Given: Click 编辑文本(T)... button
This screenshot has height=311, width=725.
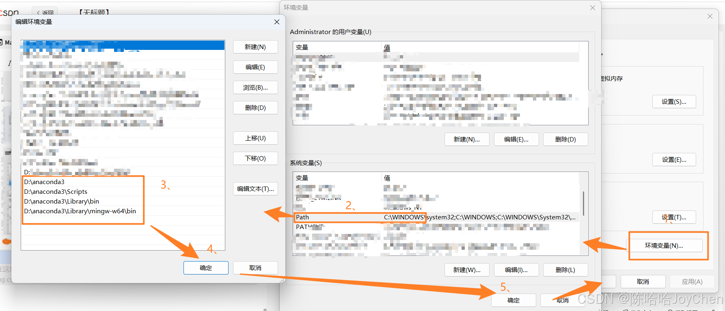Looking at the screenshot, I should point(255,189).
